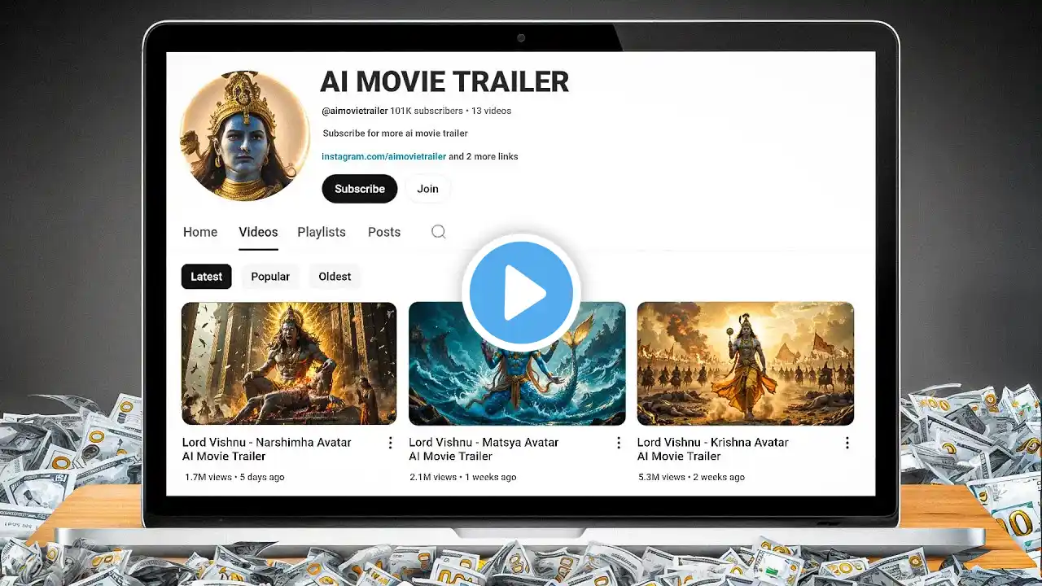Open options menu for Krishna Avatar video
The image size is (1042, 586).
tap(847, 443)
